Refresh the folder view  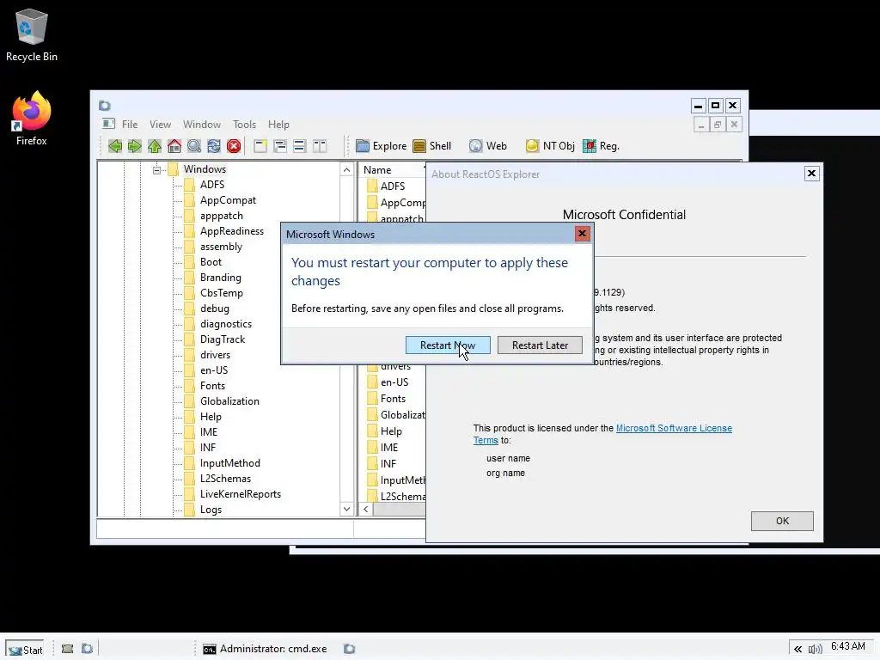(x=214, y=146)
